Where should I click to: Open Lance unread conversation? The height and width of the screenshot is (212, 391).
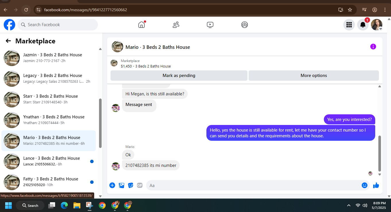pyautogui.click(x=49, y=161)
